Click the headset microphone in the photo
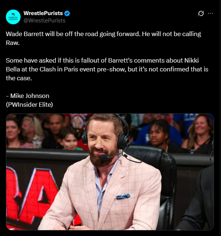The width and height of the screenshot is (221, 236). click(103, 158)
